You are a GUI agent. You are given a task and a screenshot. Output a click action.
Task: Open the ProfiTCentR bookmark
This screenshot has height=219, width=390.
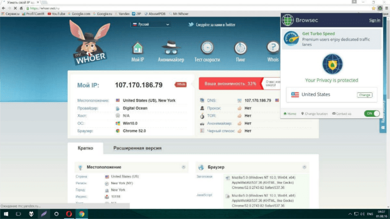(33, 13)
